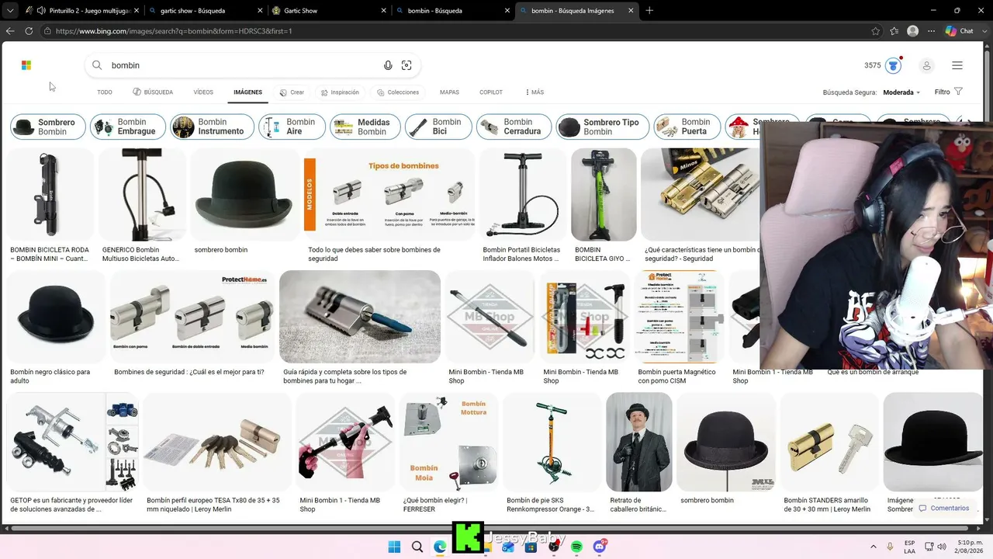This screenshot has width=993, height=559.
Task: Select the Bombin Cerradura chip
Action: 514,127
